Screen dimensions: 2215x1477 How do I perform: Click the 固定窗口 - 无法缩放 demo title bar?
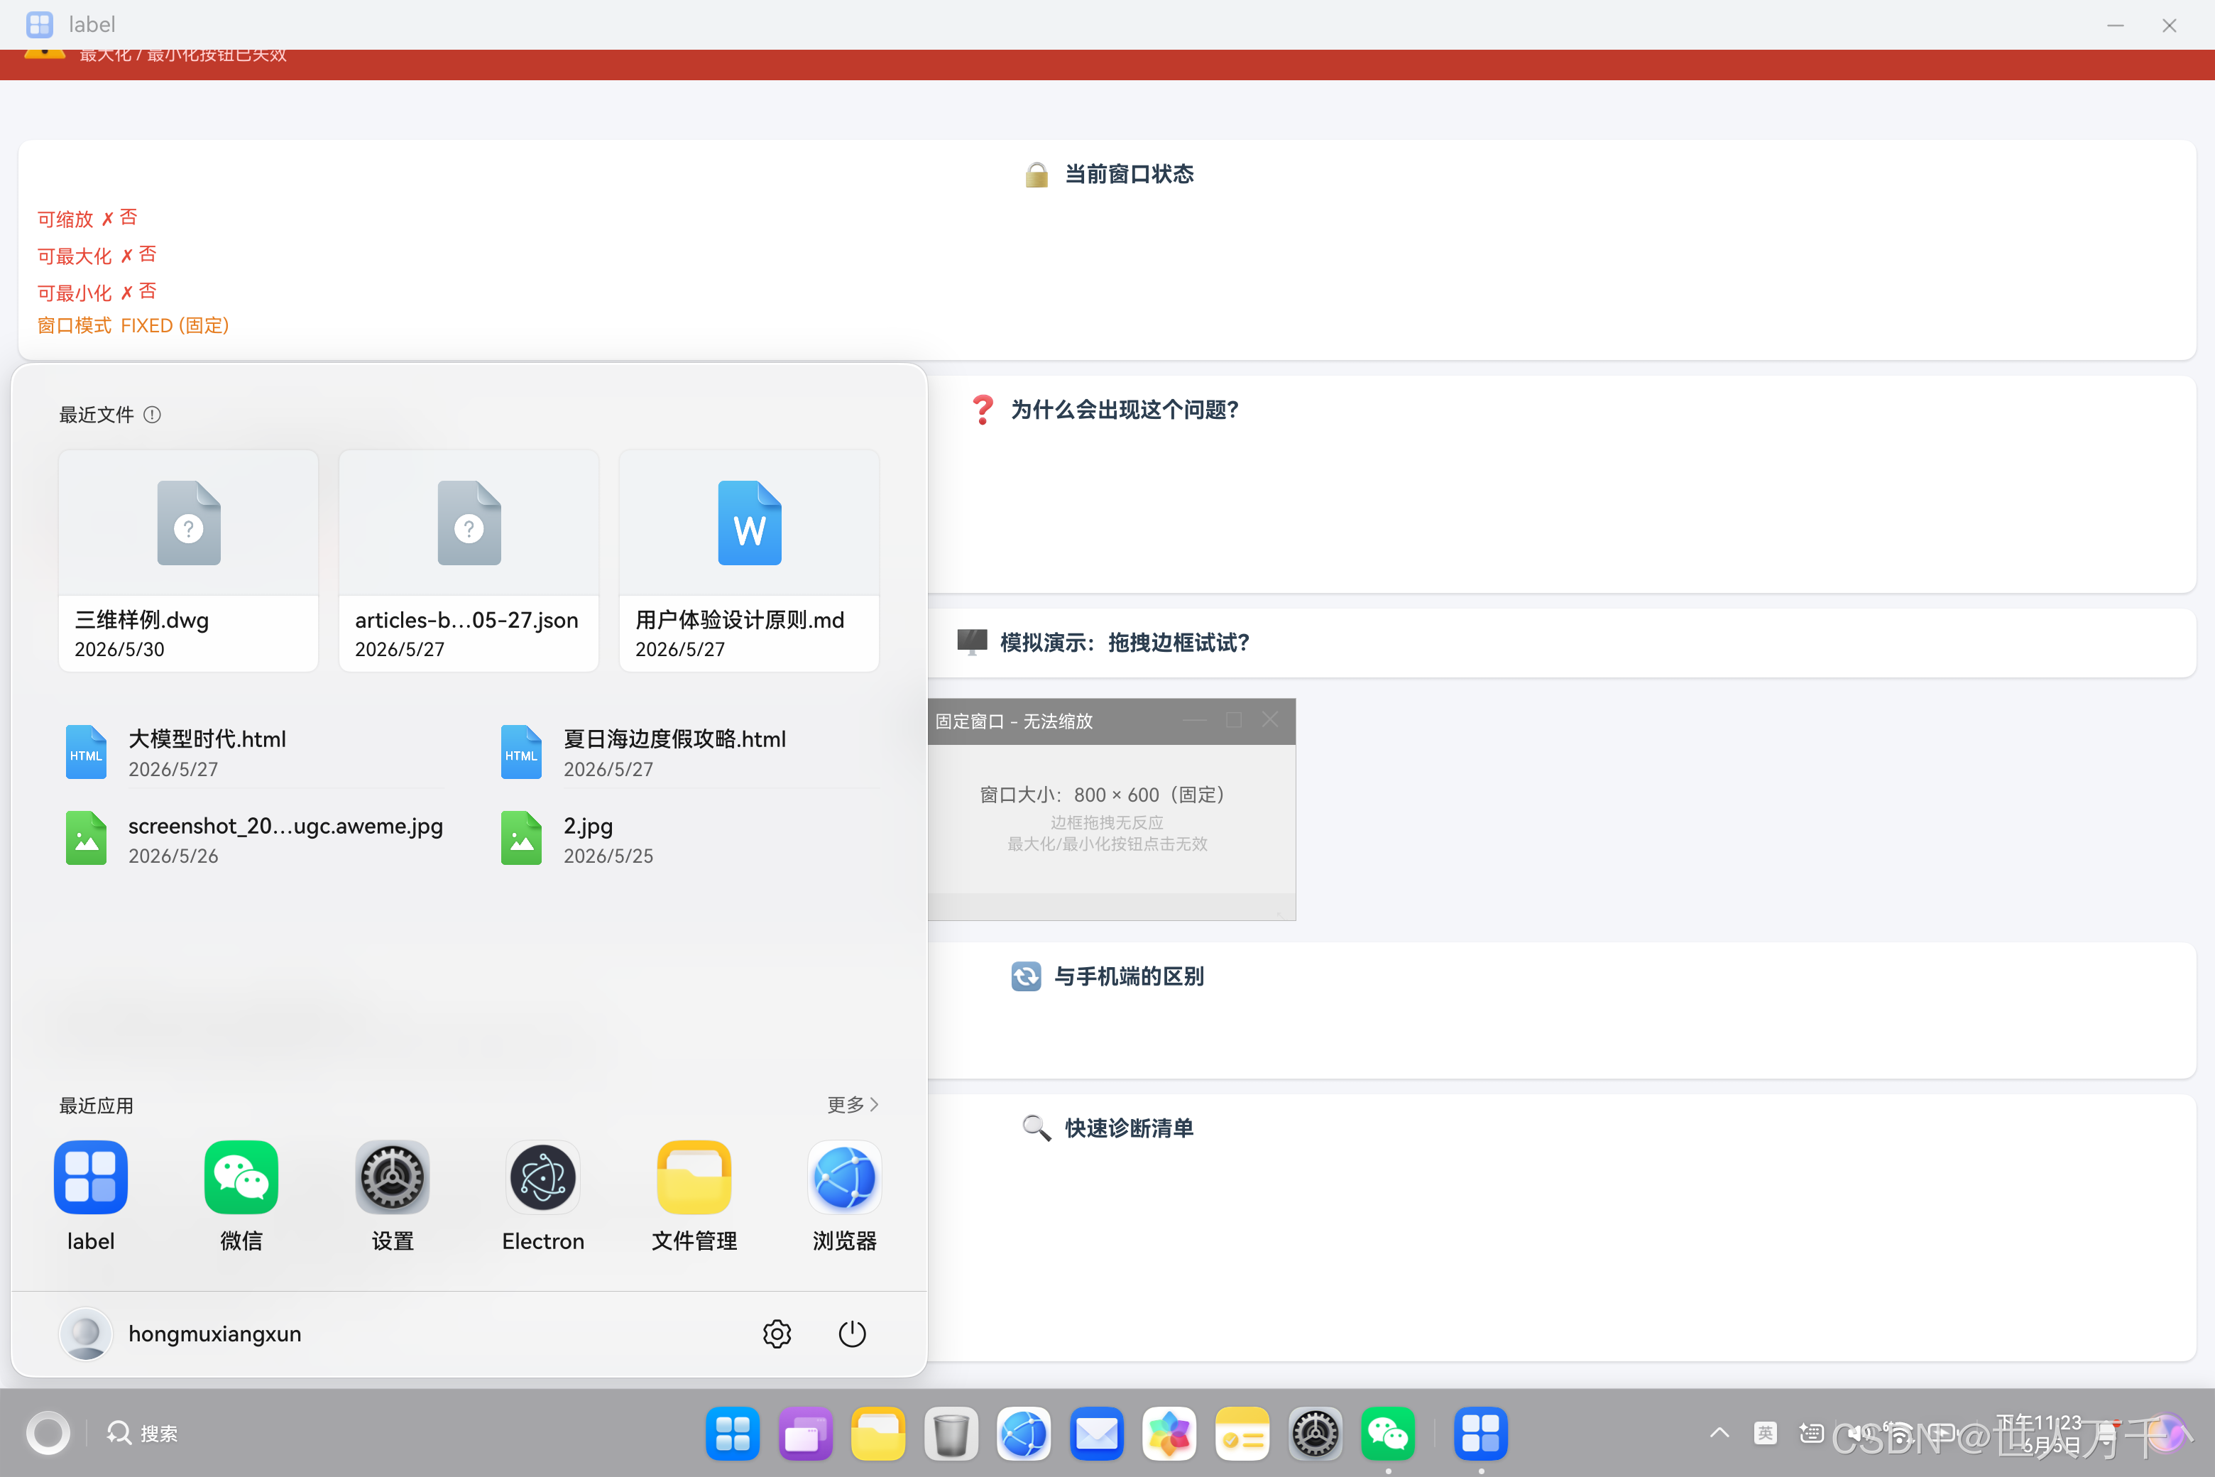coord(1111,721)
